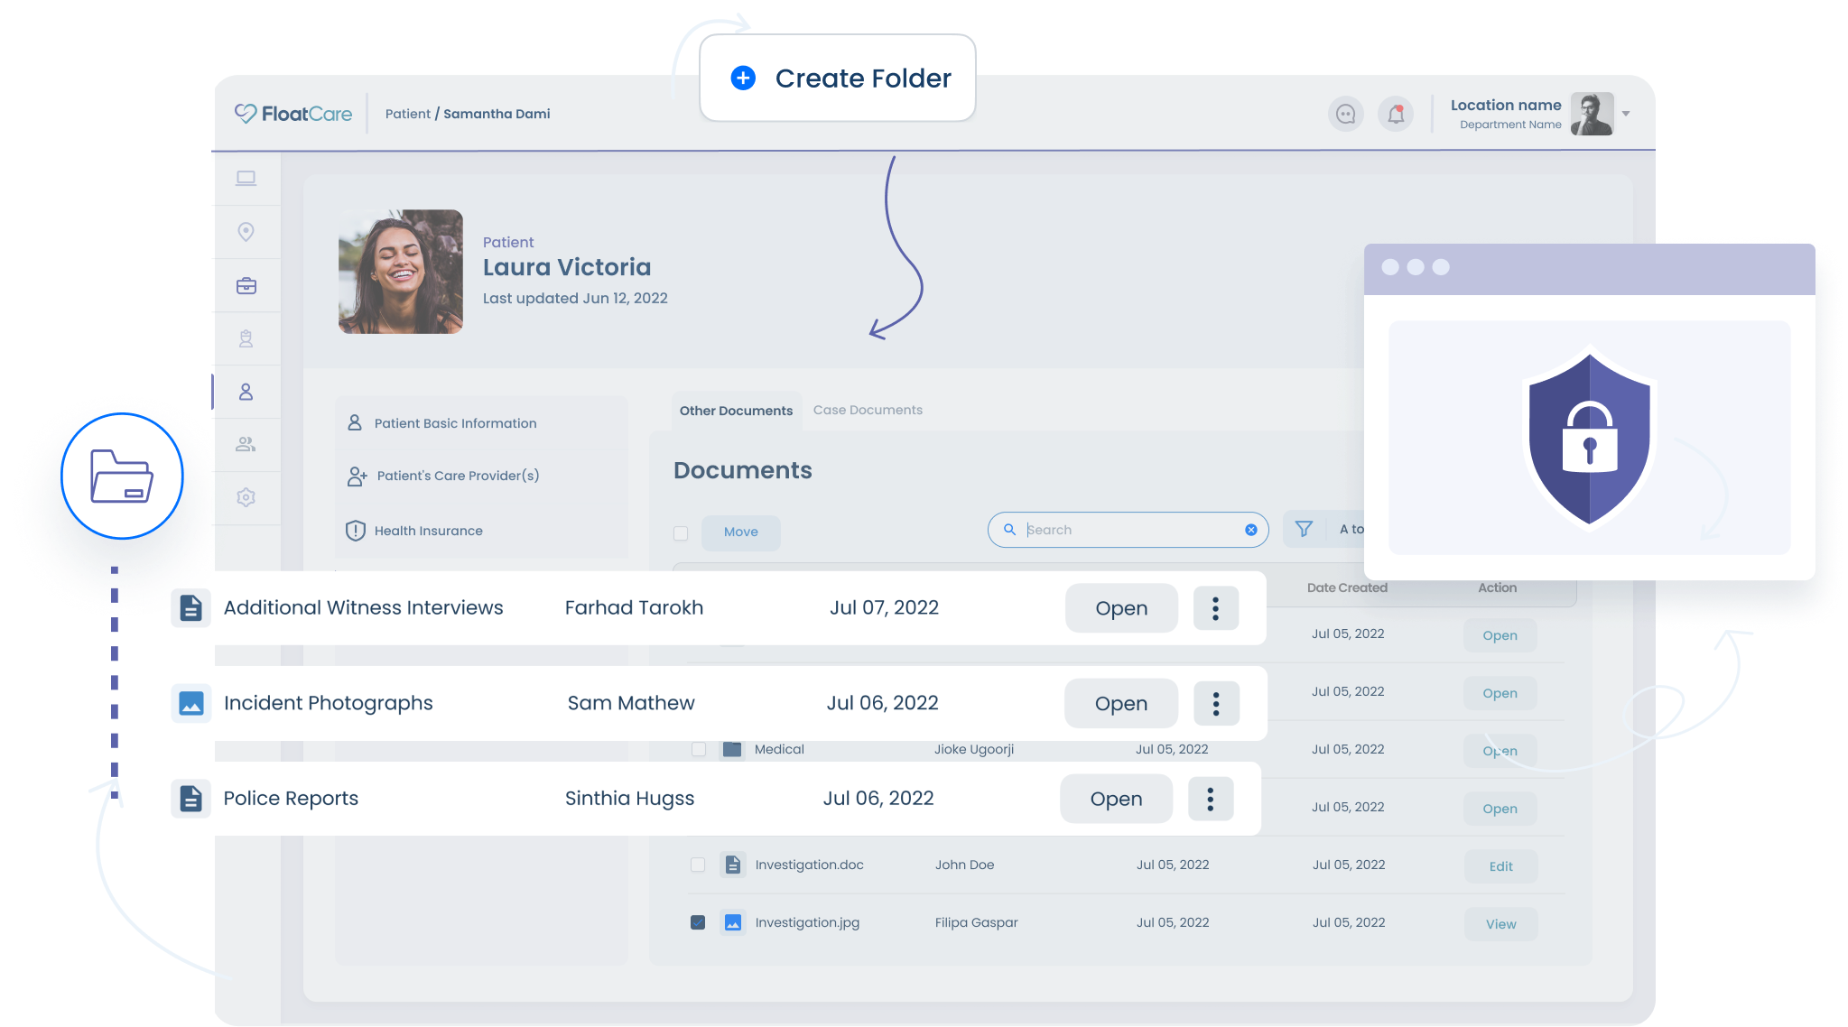
Task: Open more options for Incident Photographs
Action: (x=1216, y=703)
